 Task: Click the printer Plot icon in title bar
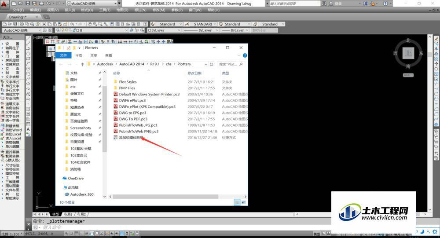coord(41,4)
